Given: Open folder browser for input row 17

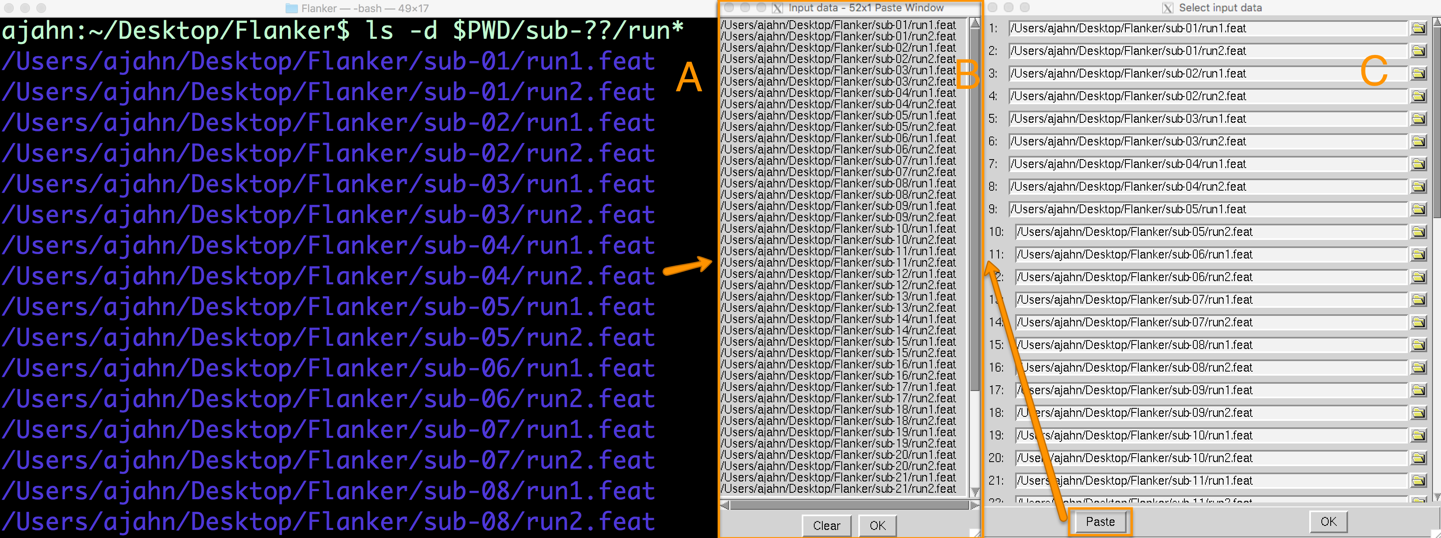Looking at the screenshot, I should 1419,390.
